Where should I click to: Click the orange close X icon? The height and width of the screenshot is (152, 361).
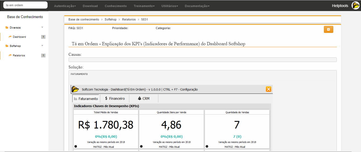coord(268,89)
